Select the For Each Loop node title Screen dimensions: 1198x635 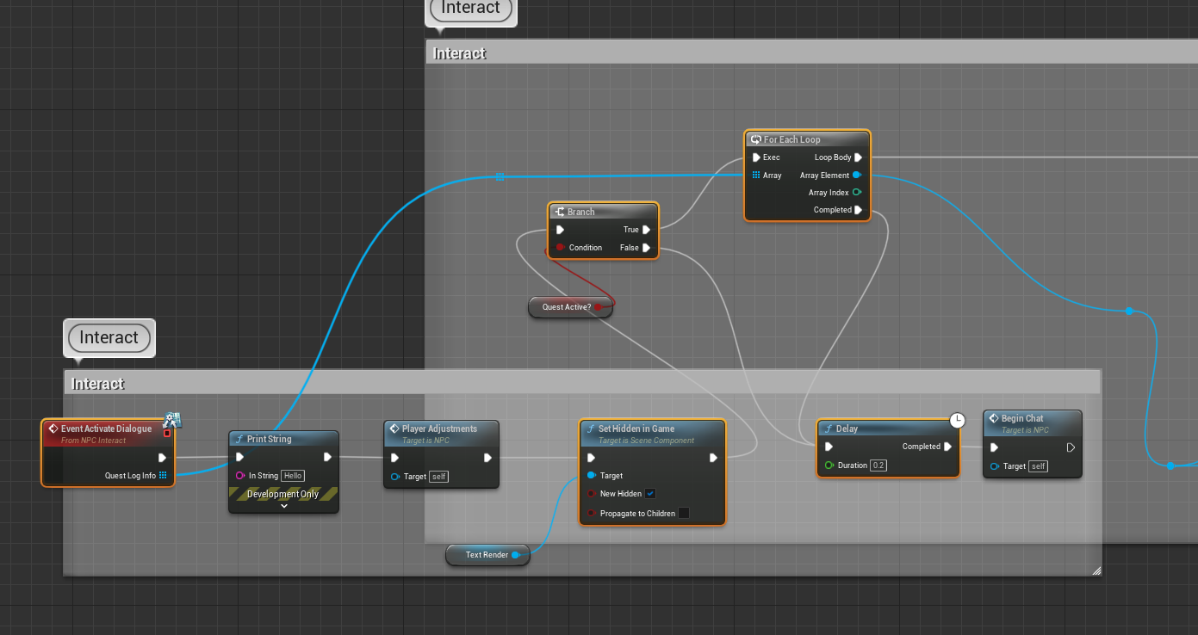tap(792, 139)
